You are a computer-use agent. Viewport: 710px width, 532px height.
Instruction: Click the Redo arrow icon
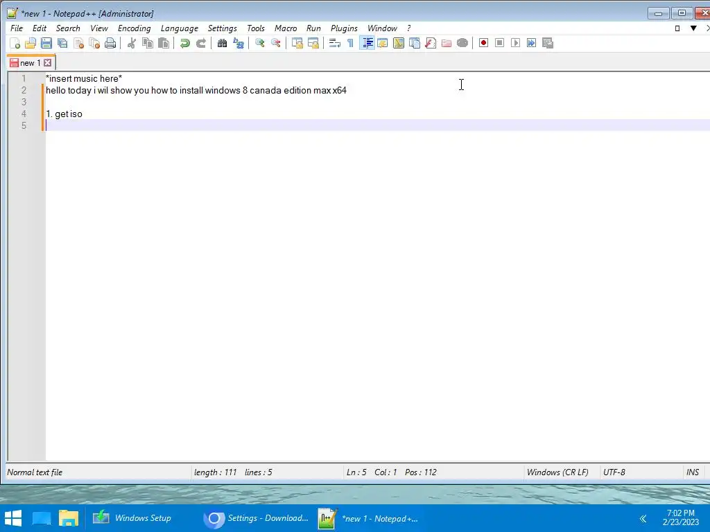tap(200, 43)
